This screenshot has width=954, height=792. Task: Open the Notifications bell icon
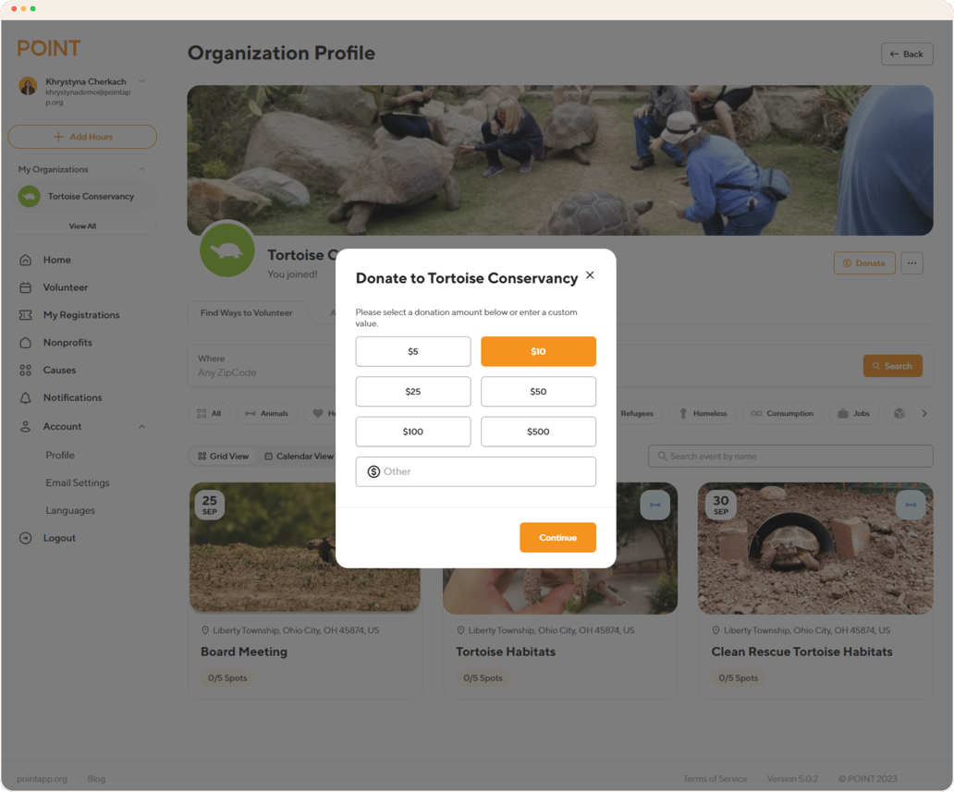click(26, 398)
